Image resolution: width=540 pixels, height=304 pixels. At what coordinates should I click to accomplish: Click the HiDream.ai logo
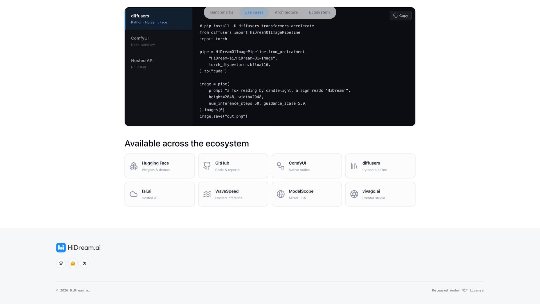(x=78, y=248)
